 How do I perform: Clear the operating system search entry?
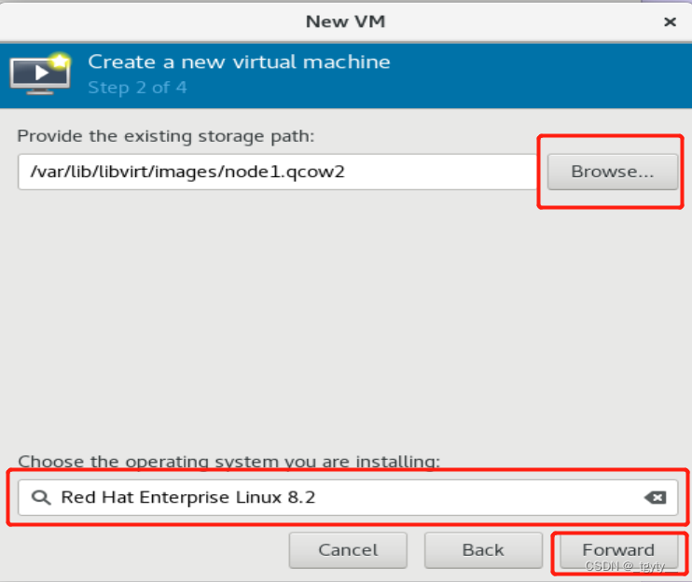pos(655,498)
